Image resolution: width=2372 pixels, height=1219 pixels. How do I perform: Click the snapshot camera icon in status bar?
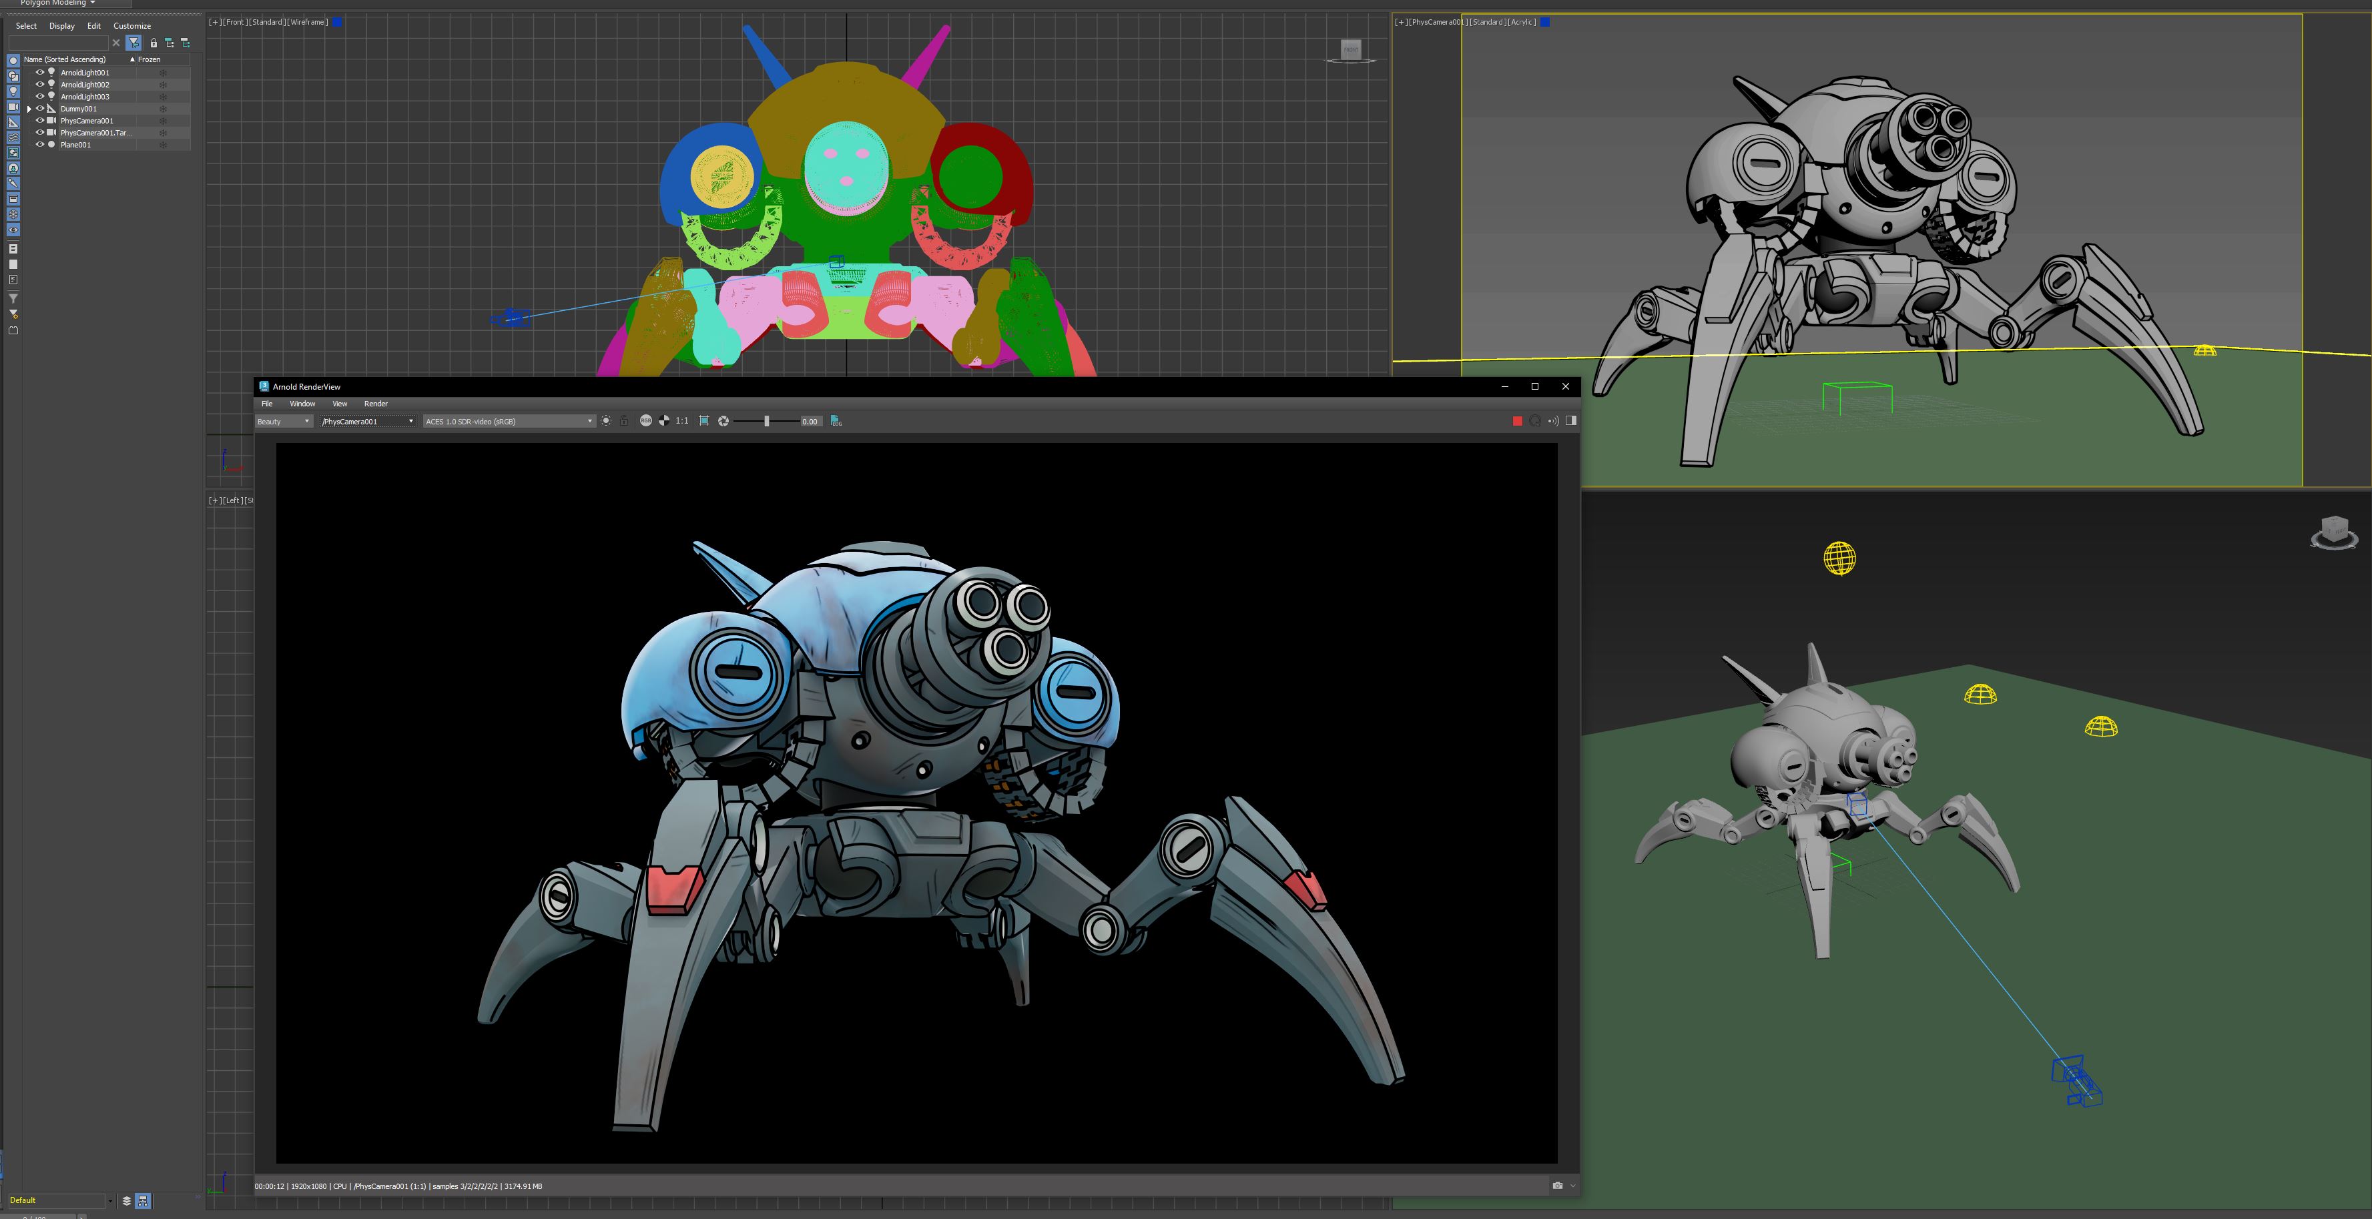1557,1186
